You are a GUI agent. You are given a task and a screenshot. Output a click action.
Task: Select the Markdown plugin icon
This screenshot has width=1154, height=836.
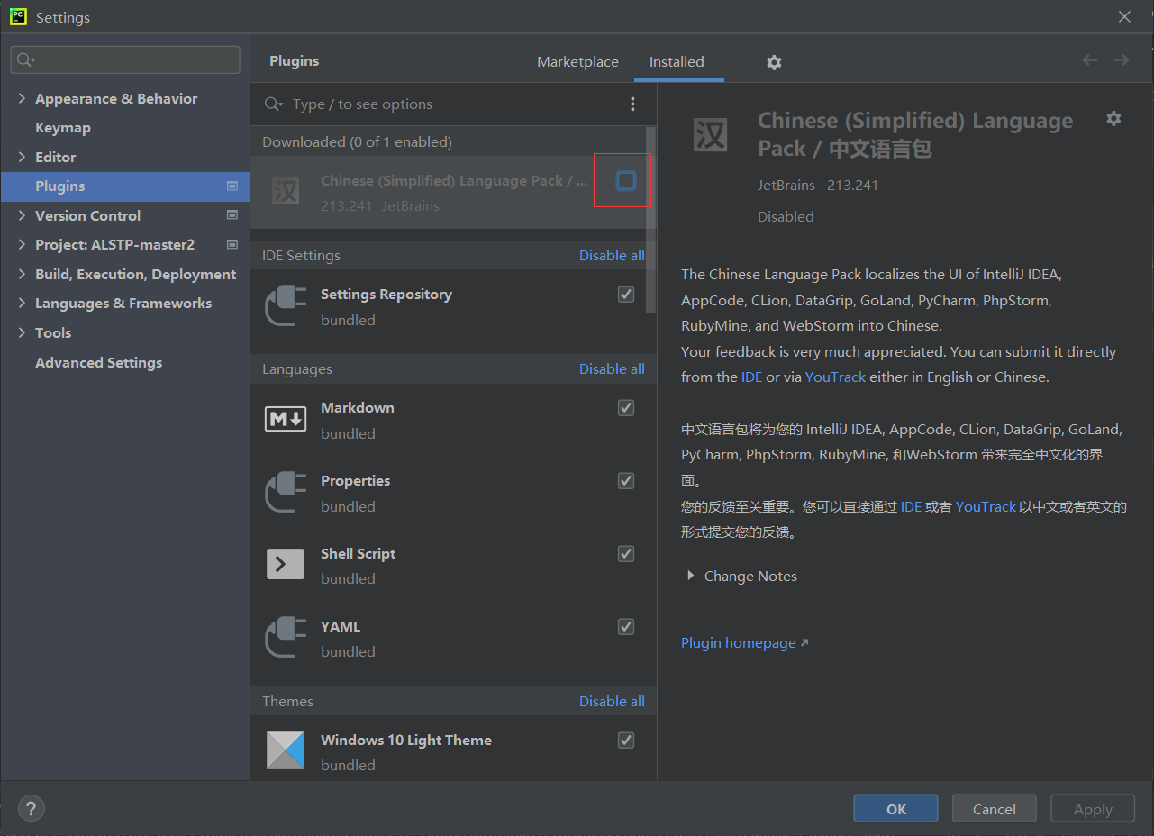point(285,418)
